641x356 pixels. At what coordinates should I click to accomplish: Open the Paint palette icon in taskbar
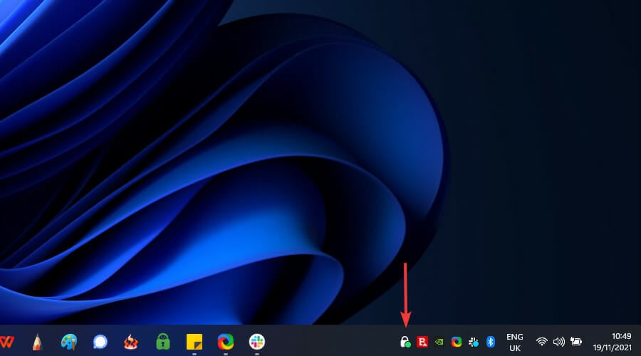(68, 342)
